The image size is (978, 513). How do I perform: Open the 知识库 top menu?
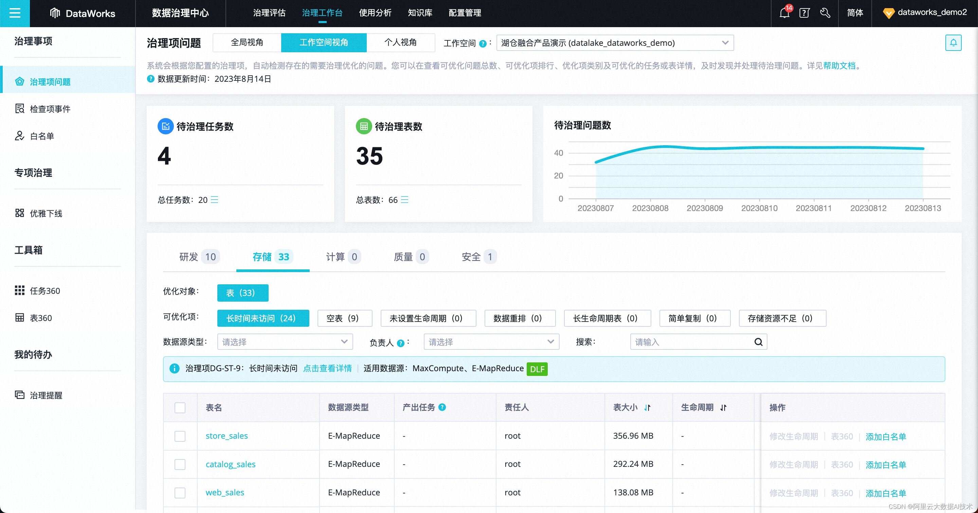[420, 13]
